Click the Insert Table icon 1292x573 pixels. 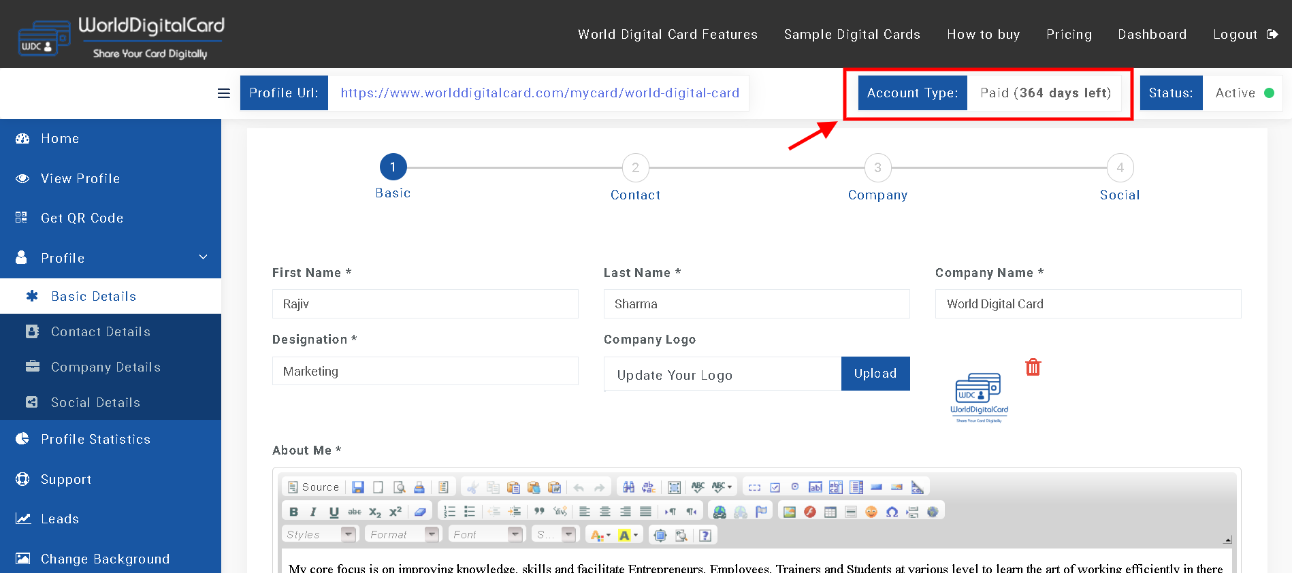tap(830, 512)
